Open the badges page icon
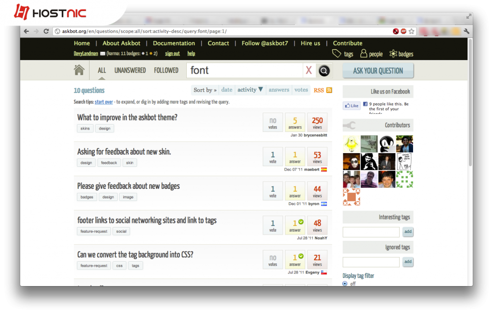Screen dimensions: 493x314 393,53
